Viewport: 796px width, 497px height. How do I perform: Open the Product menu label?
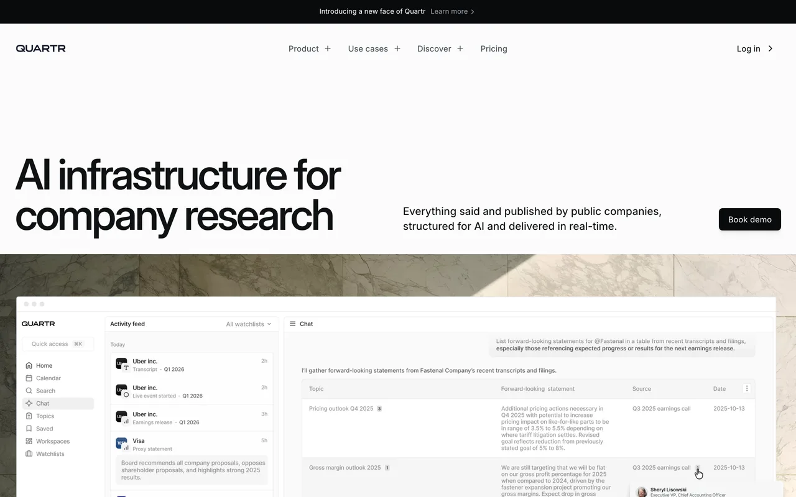click(x=303, y=48)
